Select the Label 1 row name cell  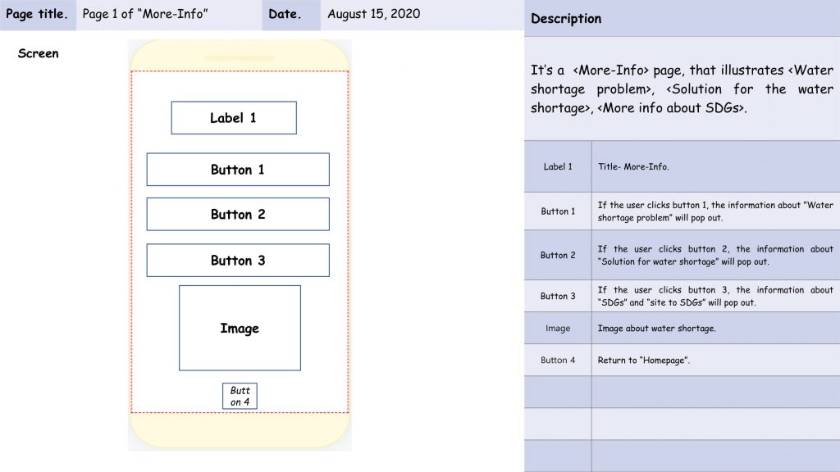[558, 166]
